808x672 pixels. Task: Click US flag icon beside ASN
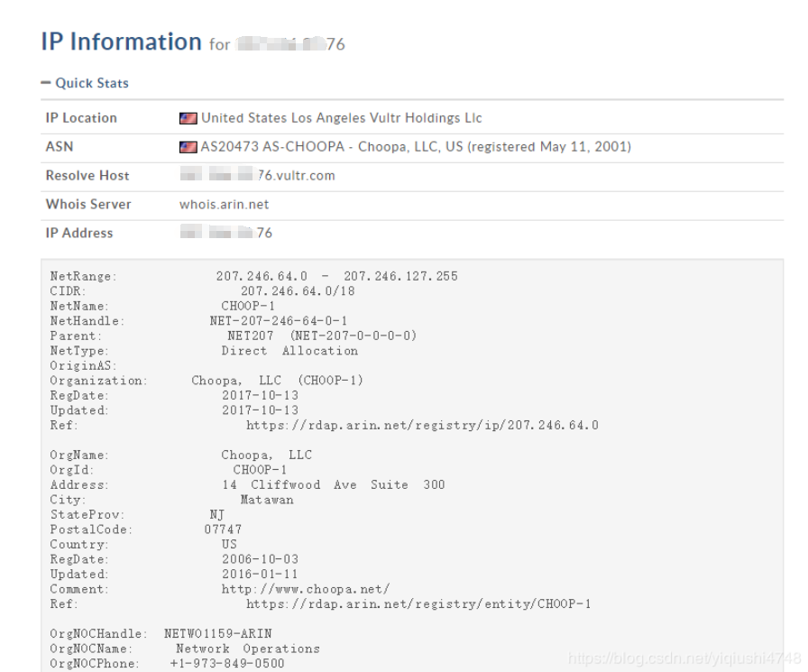point(188,147)
